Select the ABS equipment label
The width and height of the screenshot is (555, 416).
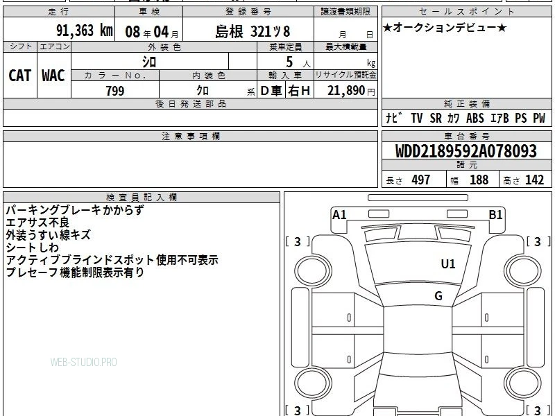click(x=475, y=118)
